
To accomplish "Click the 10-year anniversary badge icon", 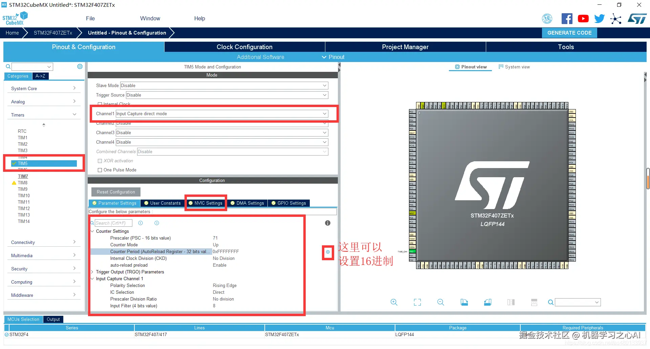I will click(x=547, y=19).
